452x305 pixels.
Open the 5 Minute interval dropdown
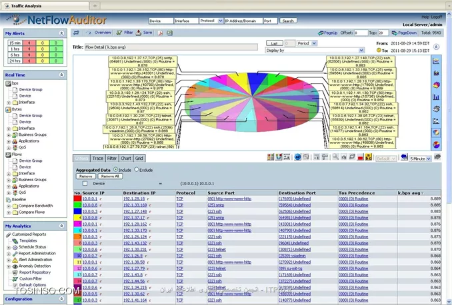pyautogui.click(x=429, y=158)
